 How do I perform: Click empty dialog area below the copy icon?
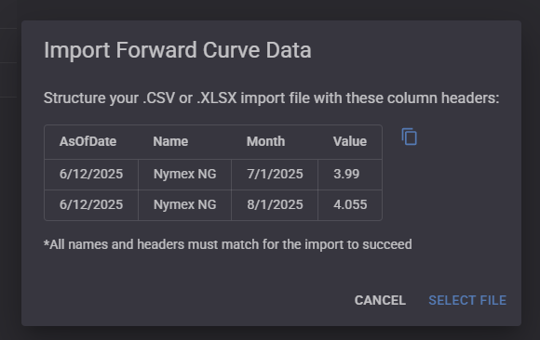tap(452, 186)
